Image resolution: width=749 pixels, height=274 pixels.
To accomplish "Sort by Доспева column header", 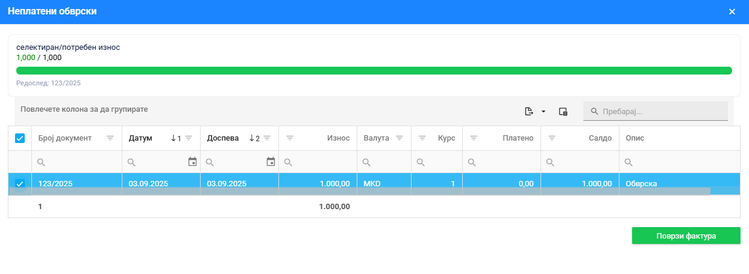I will pos(223,138).
